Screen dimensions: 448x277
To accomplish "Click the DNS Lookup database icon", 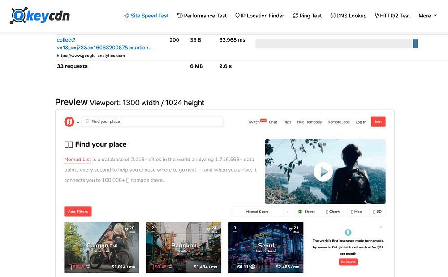I will click(332, 16).
